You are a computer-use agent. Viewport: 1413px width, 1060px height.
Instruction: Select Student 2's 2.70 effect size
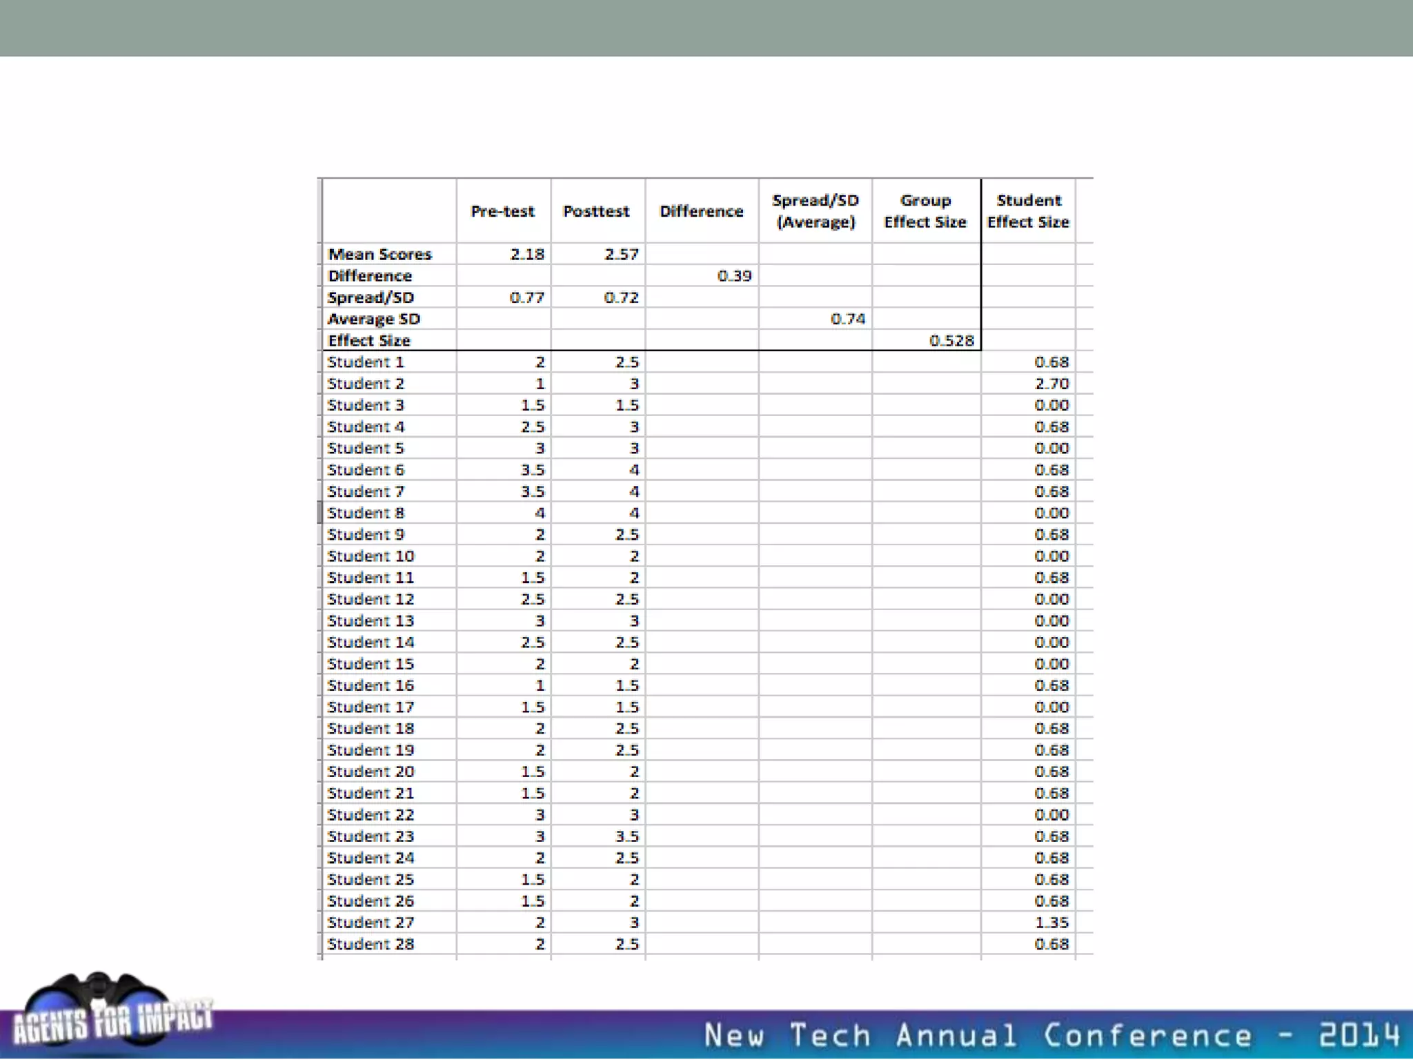[1051, 384]
